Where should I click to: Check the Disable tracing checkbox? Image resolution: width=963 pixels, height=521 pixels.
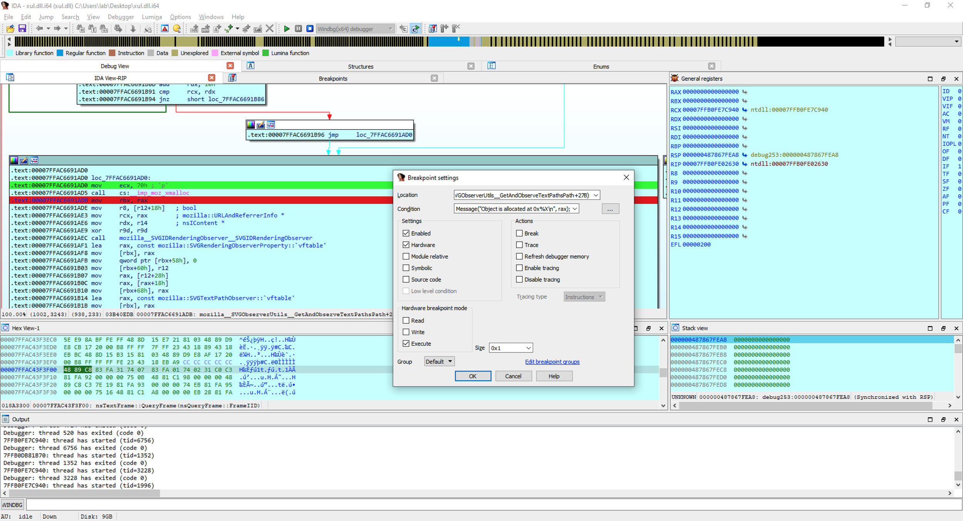[519, 279]
